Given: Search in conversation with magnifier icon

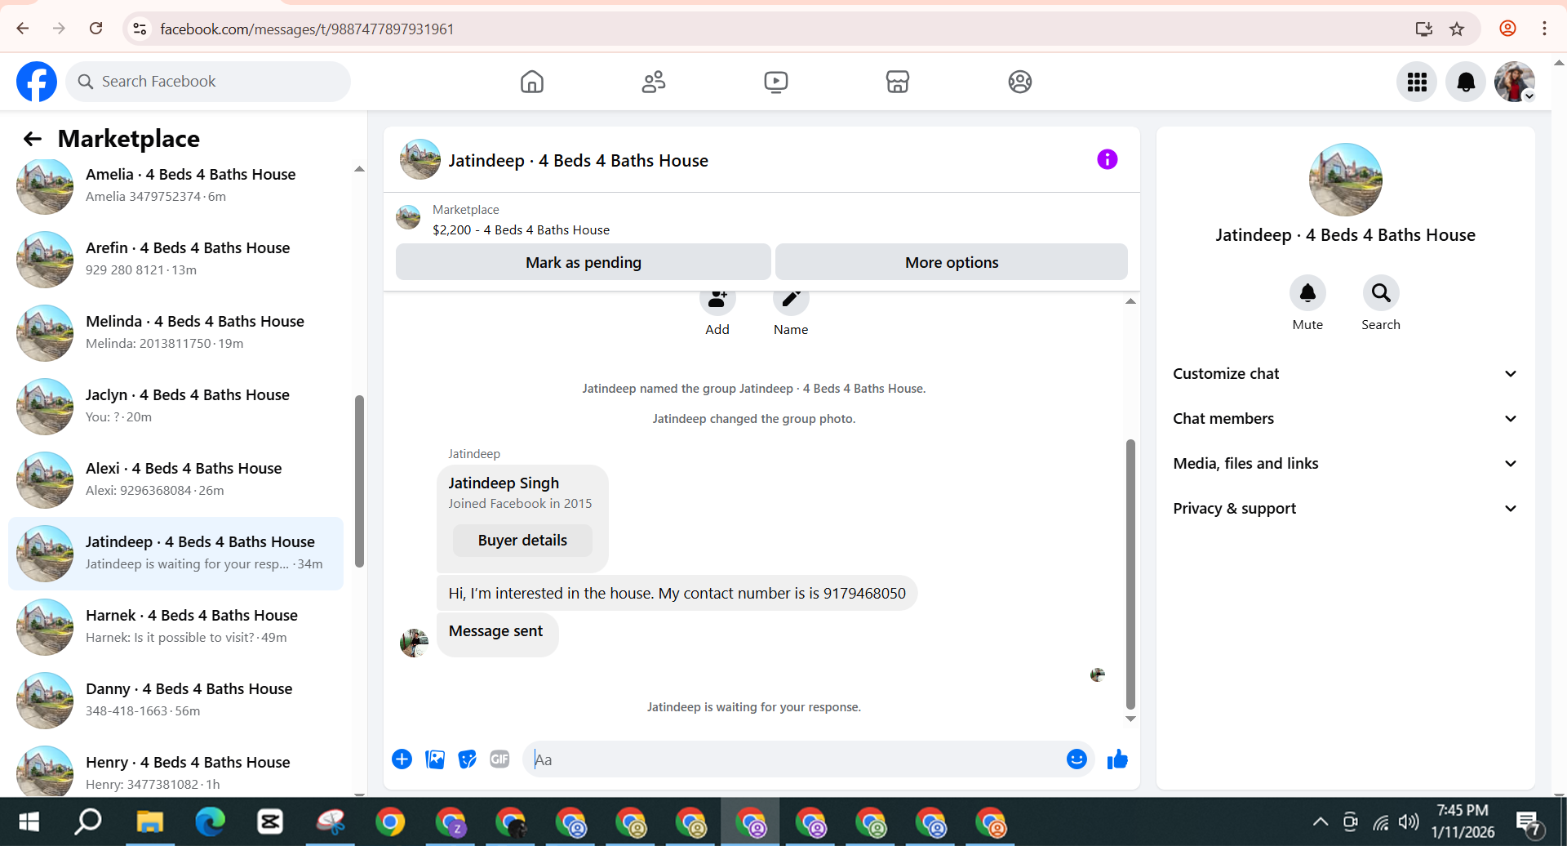Looking at the screenshot, I should pyautogui.click(x=1381, y=293).
